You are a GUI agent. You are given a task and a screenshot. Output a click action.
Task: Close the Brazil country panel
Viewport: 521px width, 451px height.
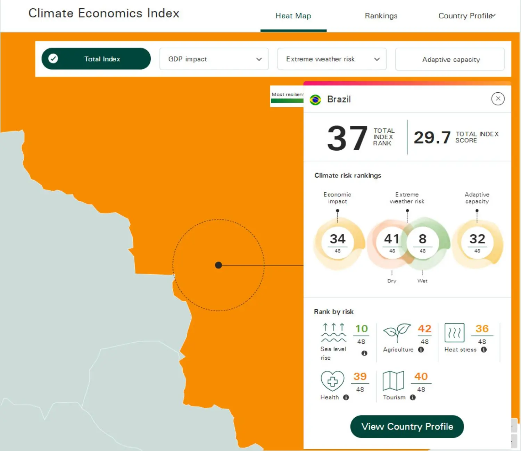[x=498, y=99]
